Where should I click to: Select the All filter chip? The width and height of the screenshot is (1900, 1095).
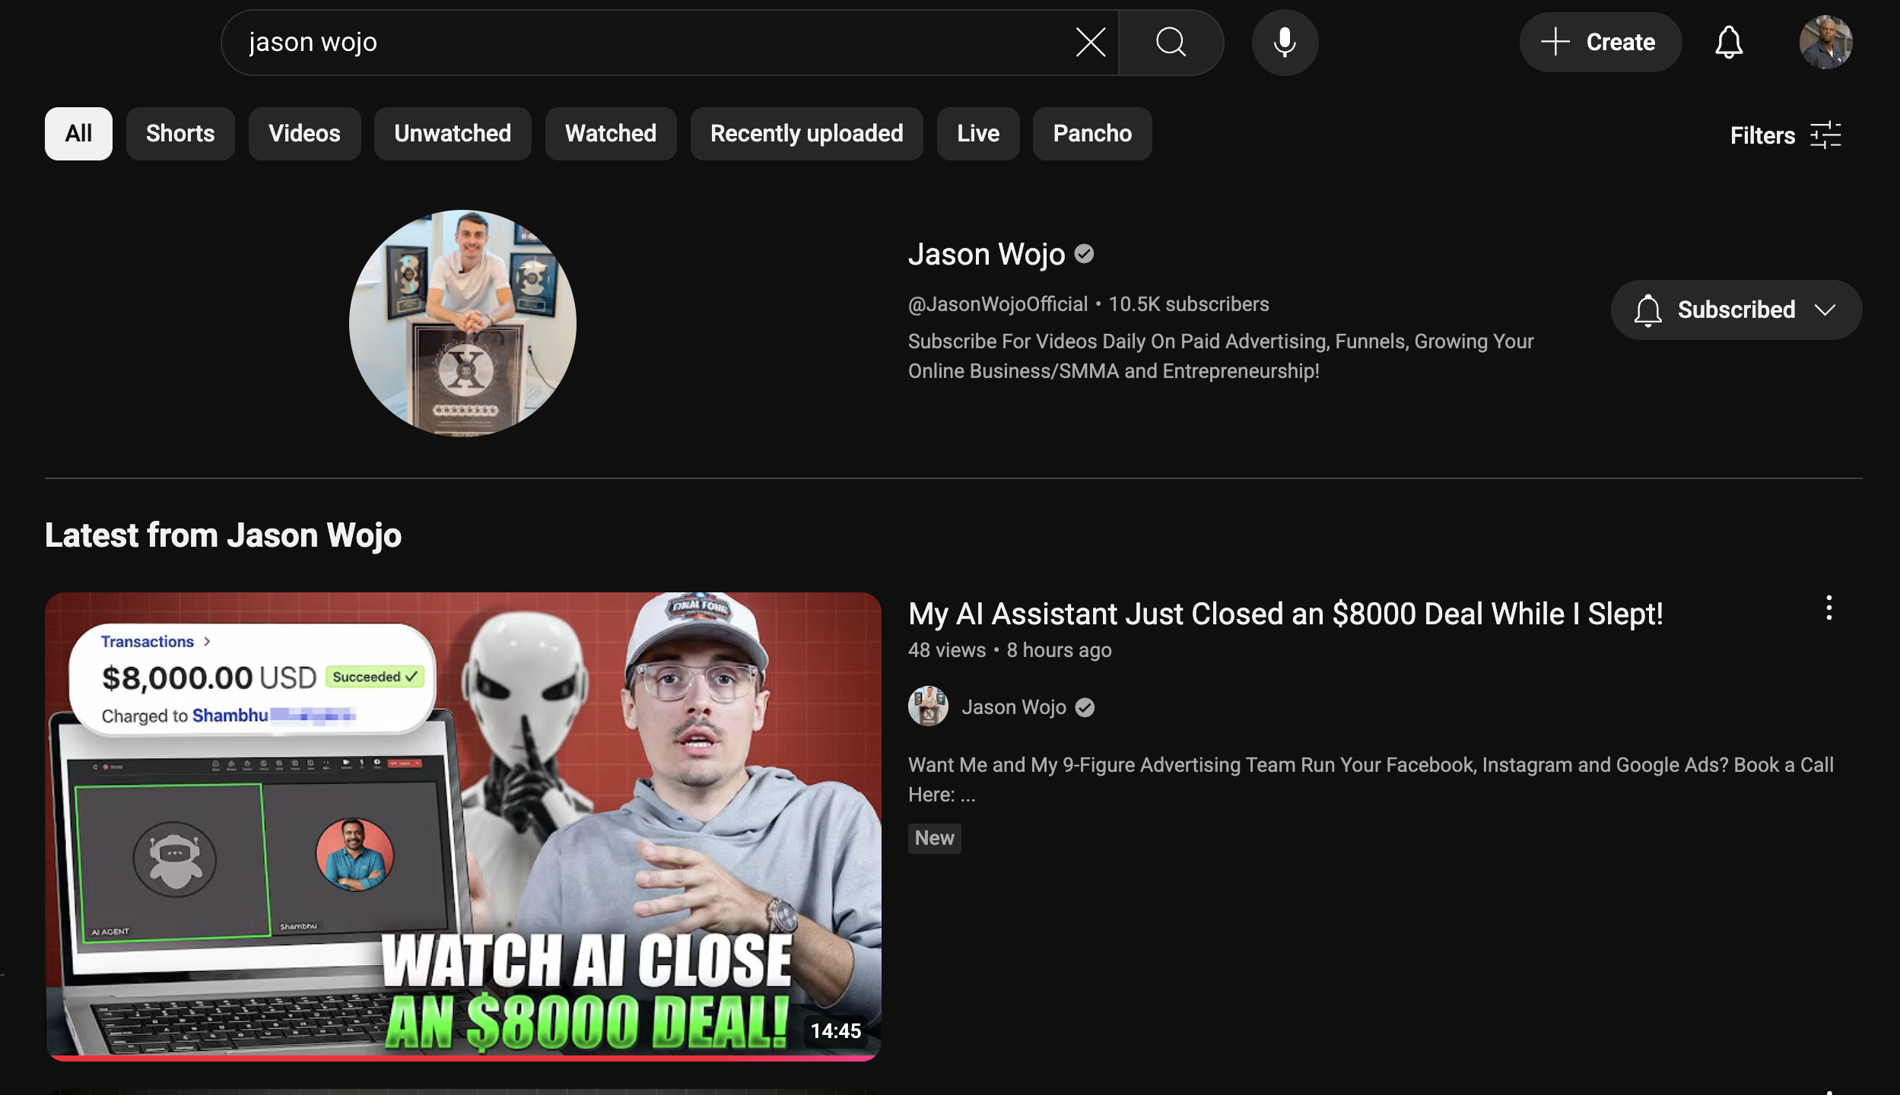click(78, 134)
